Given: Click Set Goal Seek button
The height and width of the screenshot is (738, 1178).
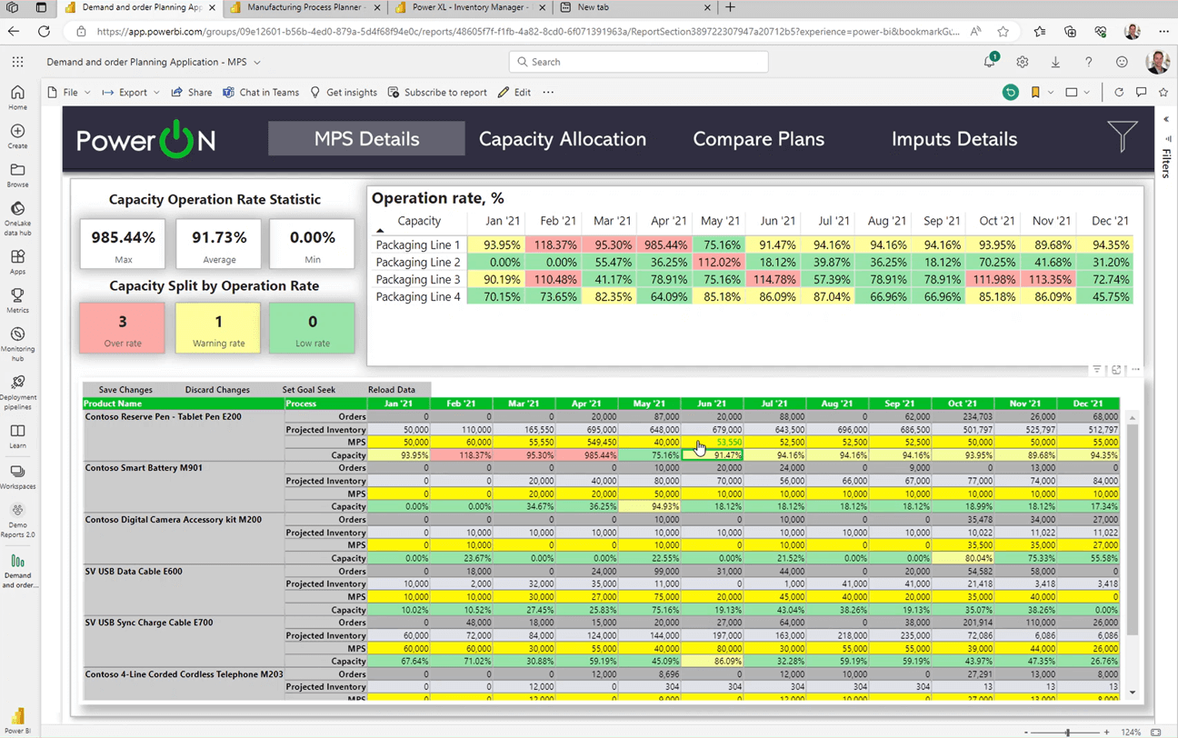Looking at the screenshot, I should pyautogui.click(x=309, y=390).
